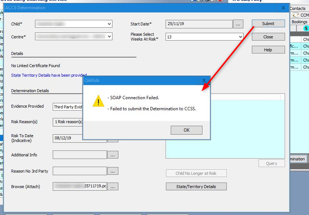Open State/Territory Details
Viewport: 309px width, 215px height.
196,187
